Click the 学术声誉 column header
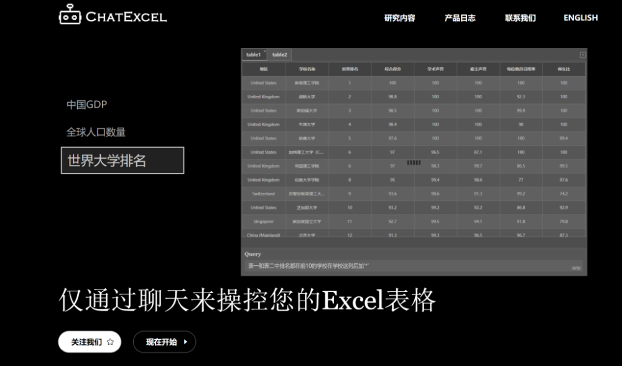Screen dimensions: 622x366 click(x=435, y=69)
